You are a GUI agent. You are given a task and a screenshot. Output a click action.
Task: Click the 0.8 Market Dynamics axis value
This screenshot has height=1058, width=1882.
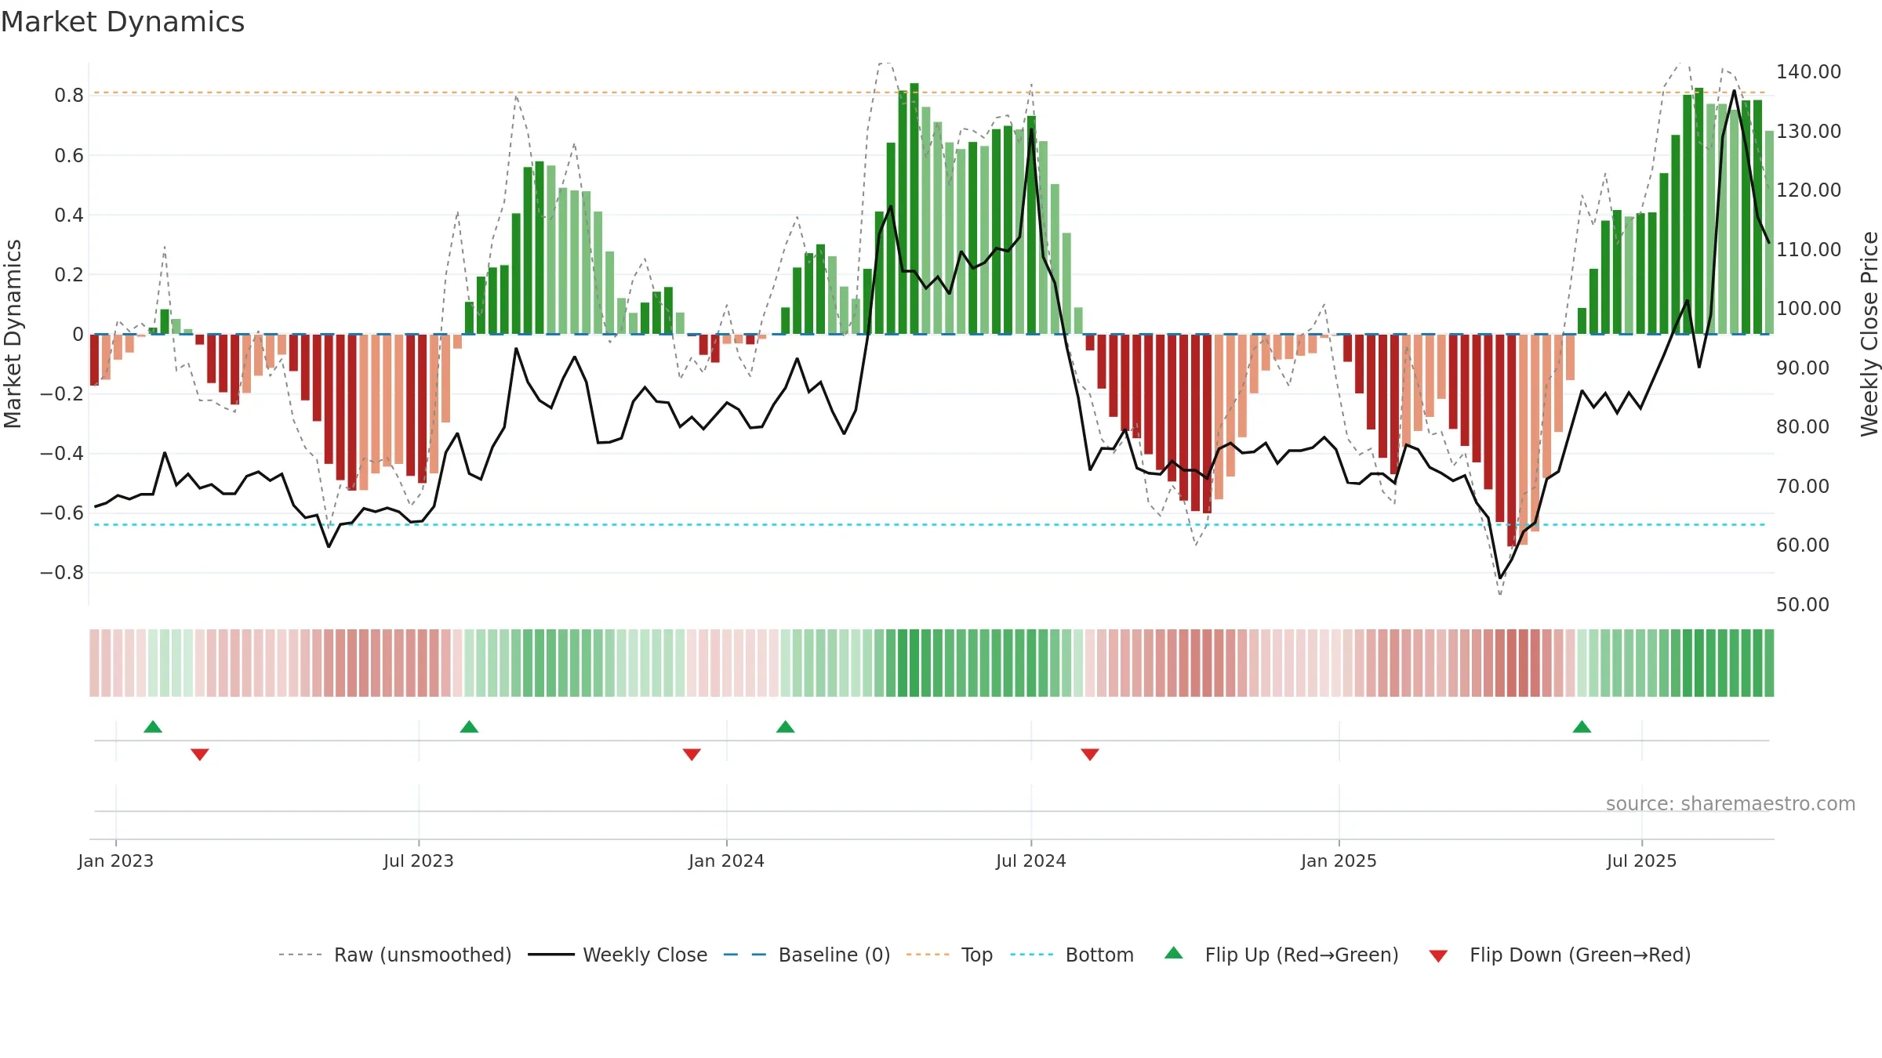click(x=69, y=96)
